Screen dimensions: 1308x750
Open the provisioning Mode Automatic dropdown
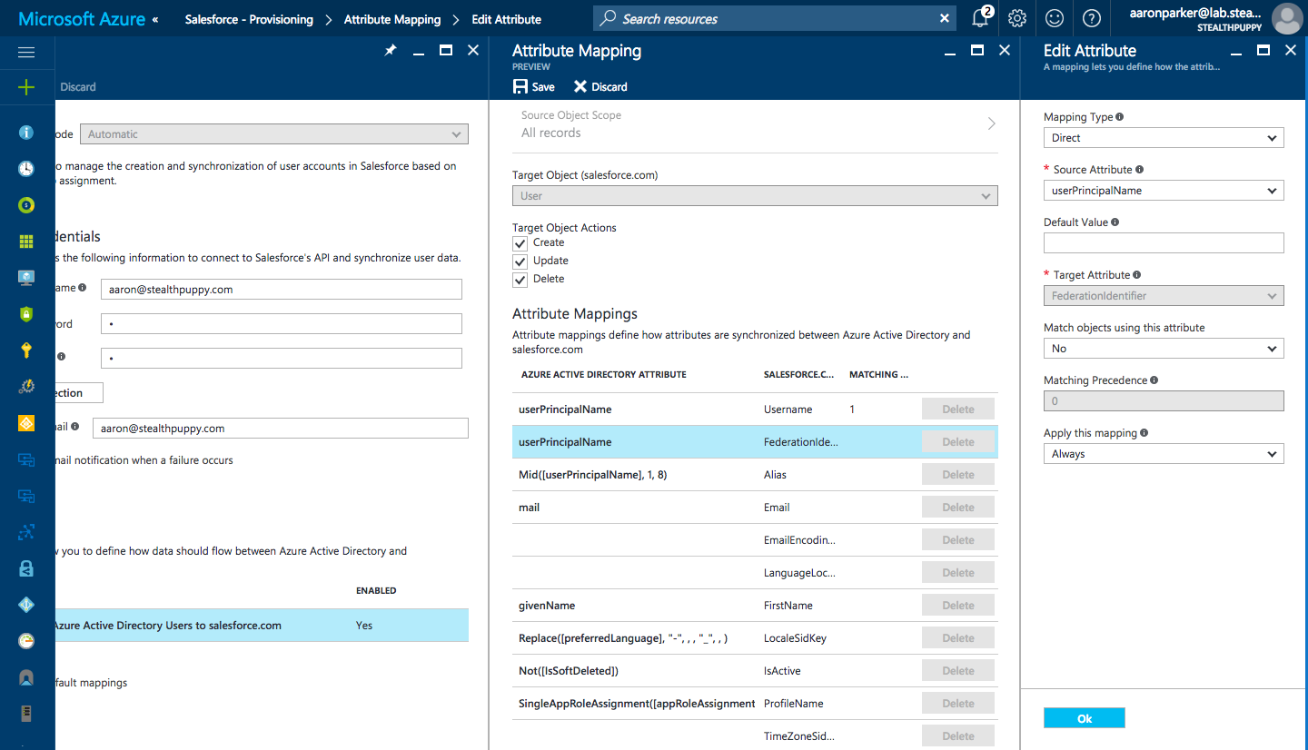274,134
